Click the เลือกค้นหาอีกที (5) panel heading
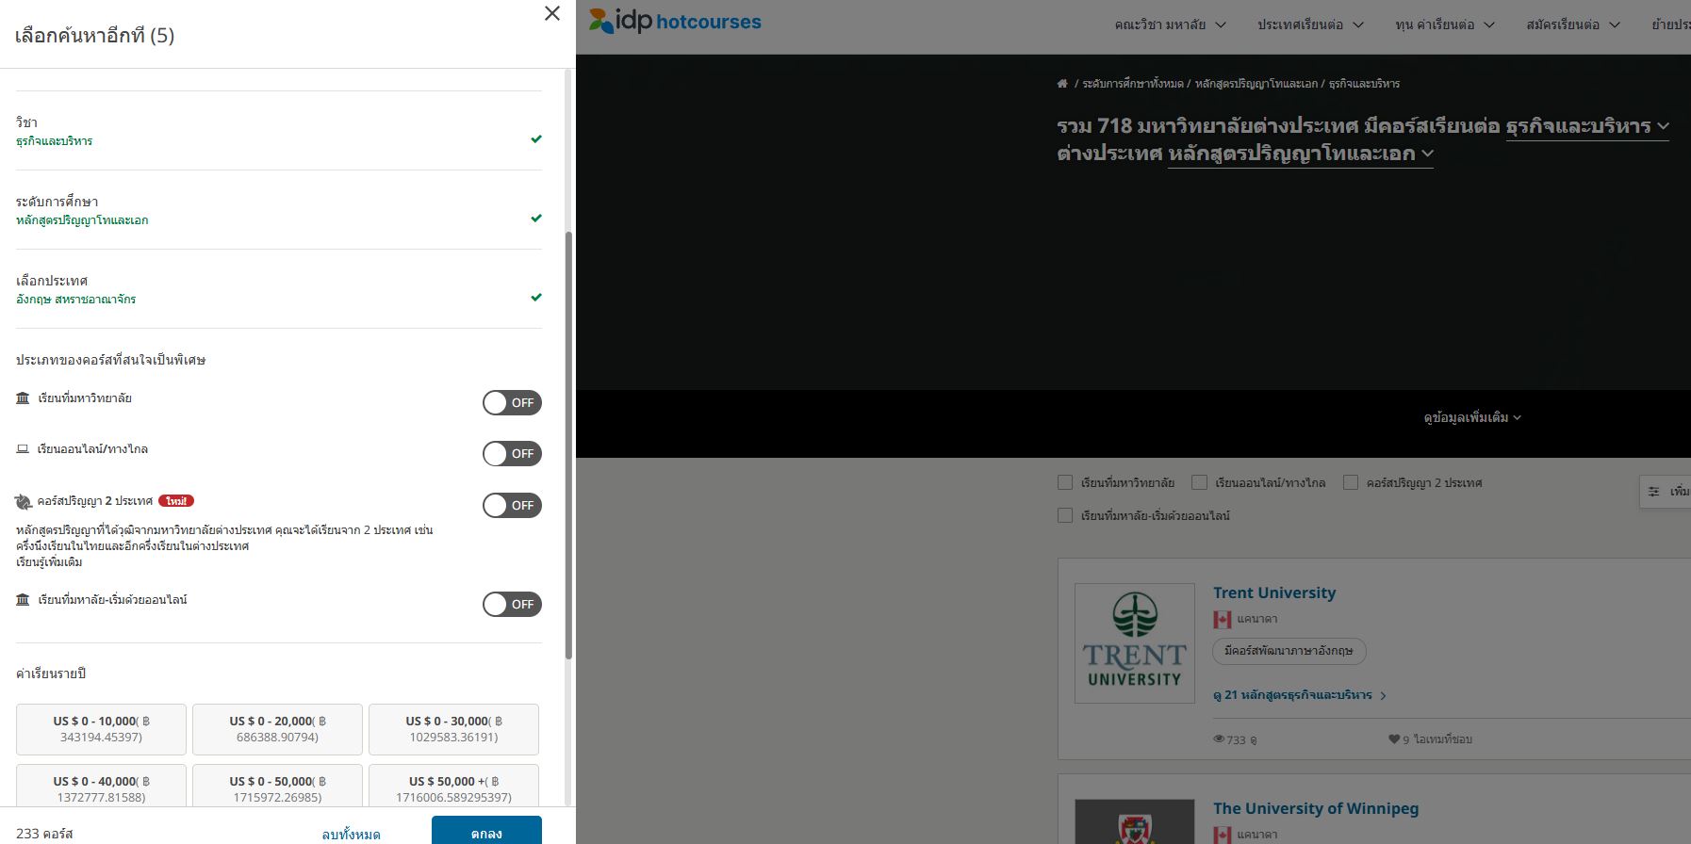This screenshot has height=844, width=1691. pos(95,36)
